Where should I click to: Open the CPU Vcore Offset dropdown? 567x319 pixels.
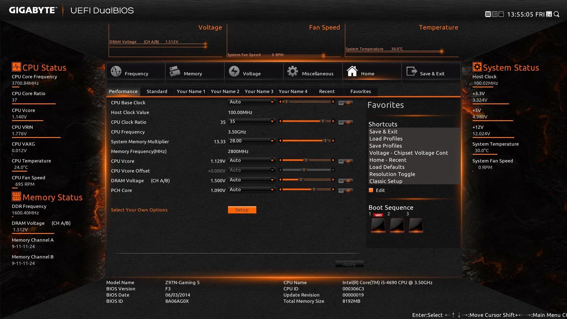click(x=252, y=170)
